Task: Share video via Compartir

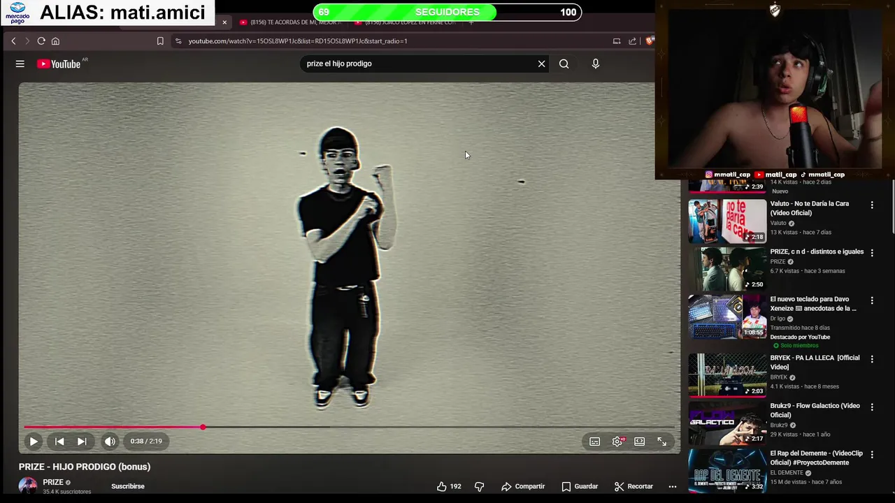Action: (523, 486)
